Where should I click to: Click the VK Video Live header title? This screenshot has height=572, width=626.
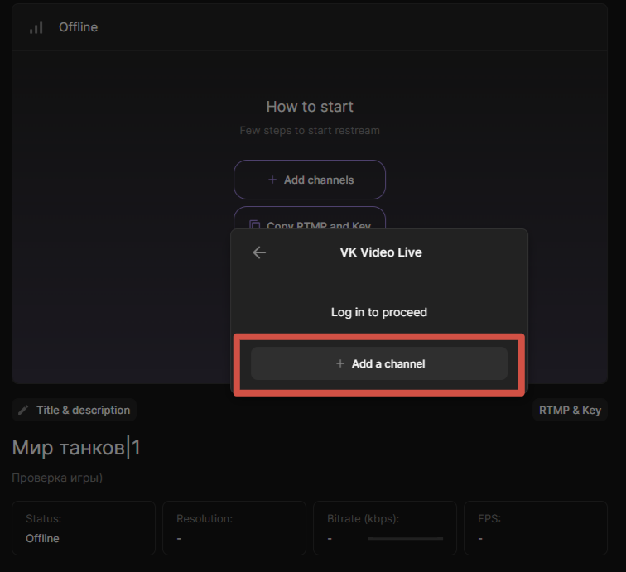coord(381,252)
